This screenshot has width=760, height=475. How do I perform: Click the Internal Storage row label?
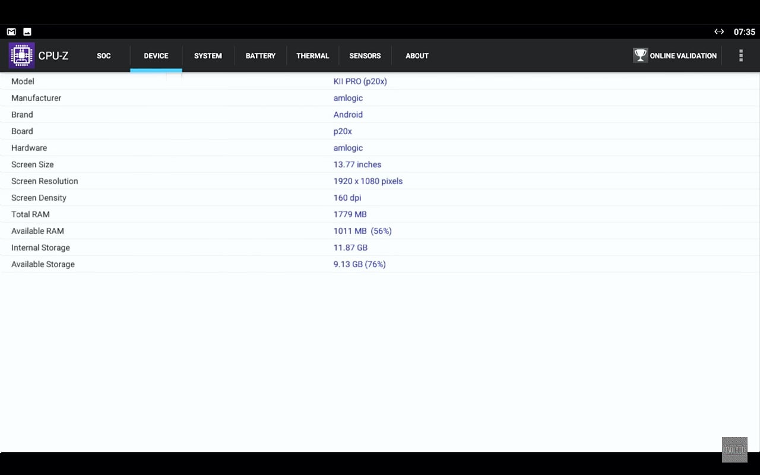[40, 248]
